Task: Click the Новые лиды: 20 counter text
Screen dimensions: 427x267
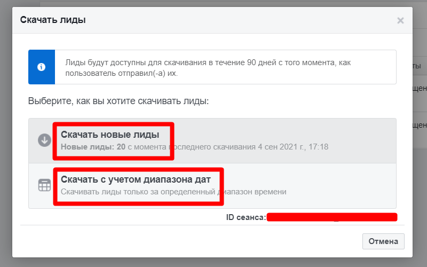Action: click(x=93, y=146)
